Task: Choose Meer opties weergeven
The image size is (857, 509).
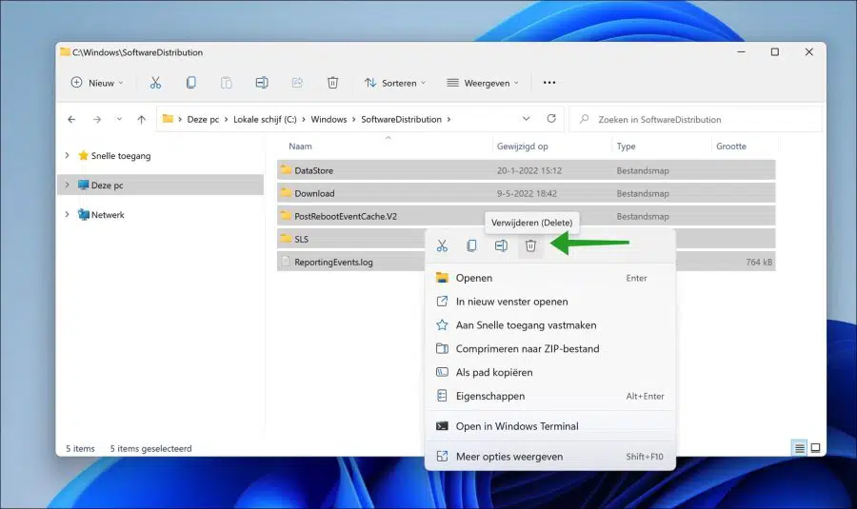Action: pyautogui.click(x=550, y=457)
